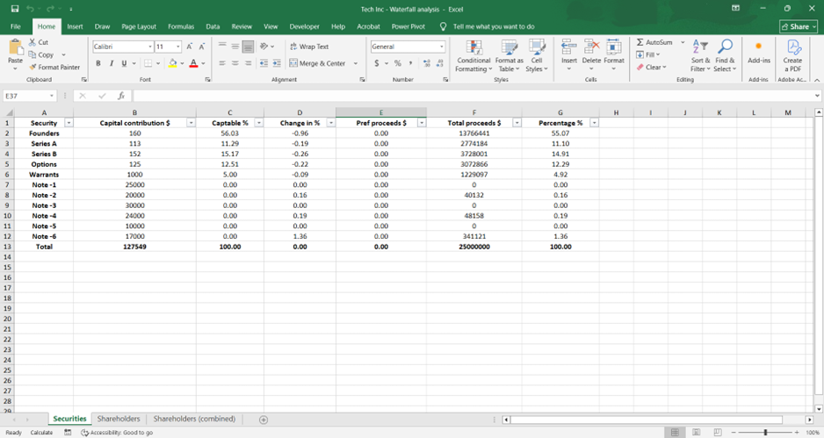The height and width of the screenshot is (438, 824).
Task: Increase font size with larger A icon
Action: click(189, 47)
